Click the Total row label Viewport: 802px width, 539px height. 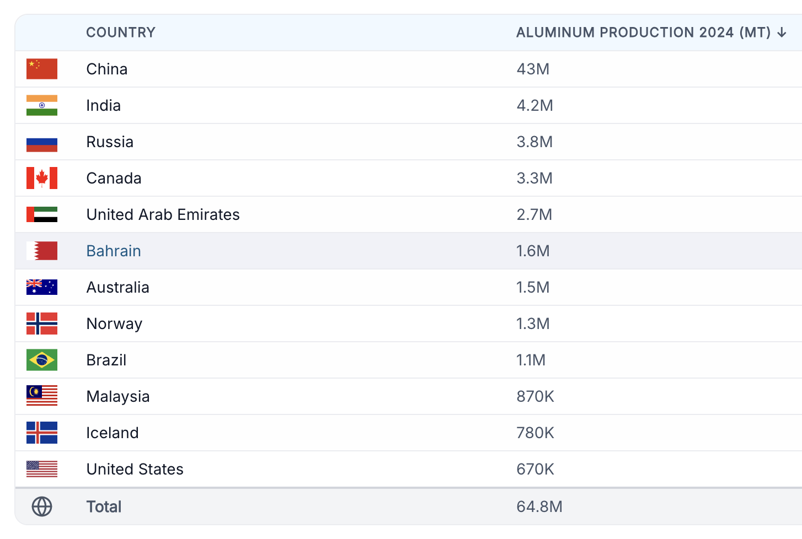click(104, 506)
